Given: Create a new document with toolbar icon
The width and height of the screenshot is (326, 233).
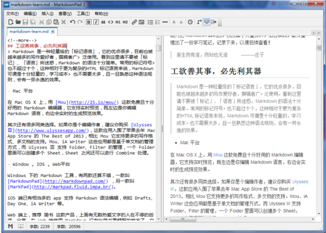Looking at the screenshot, I should pos(11,22).
